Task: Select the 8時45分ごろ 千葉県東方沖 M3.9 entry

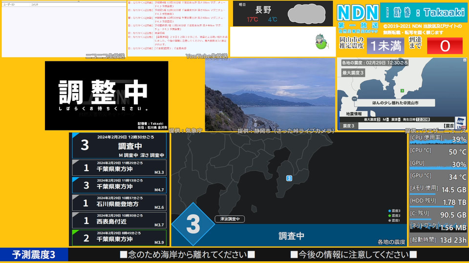Action: [x=119, y=238]
